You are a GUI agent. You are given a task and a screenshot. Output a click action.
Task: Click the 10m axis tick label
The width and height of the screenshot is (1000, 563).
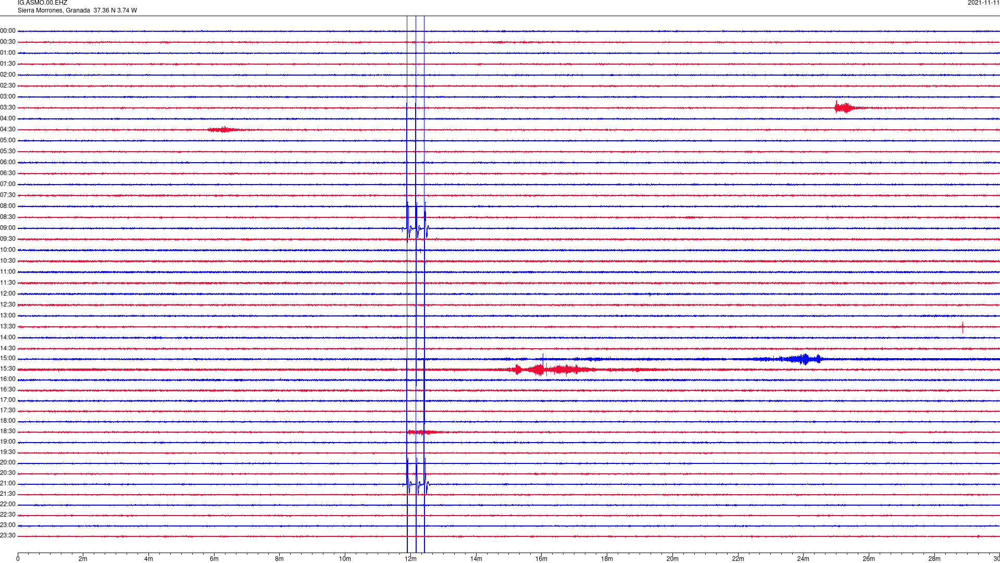pyautogui.click(x=345, y=559)
